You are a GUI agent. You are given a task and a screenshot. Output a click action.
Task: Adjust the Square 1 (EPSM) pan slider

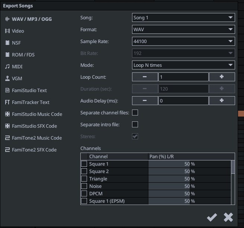coord(190,201)
